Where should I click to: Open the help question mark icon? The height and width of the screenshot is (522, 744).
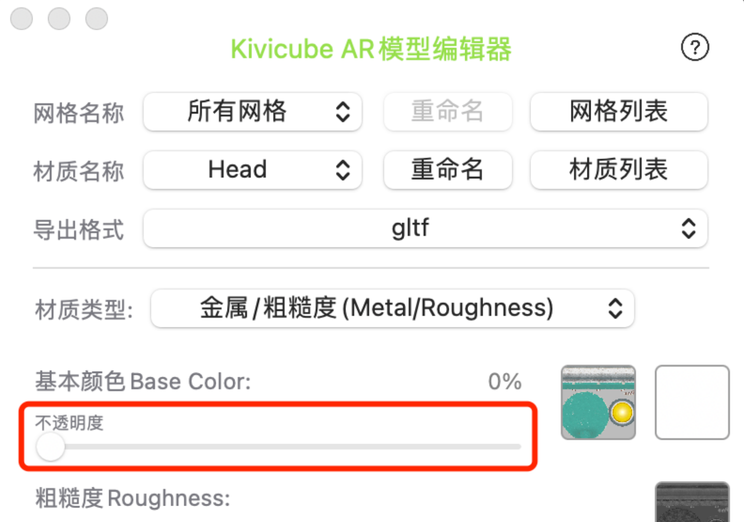[x=694, y=47]
